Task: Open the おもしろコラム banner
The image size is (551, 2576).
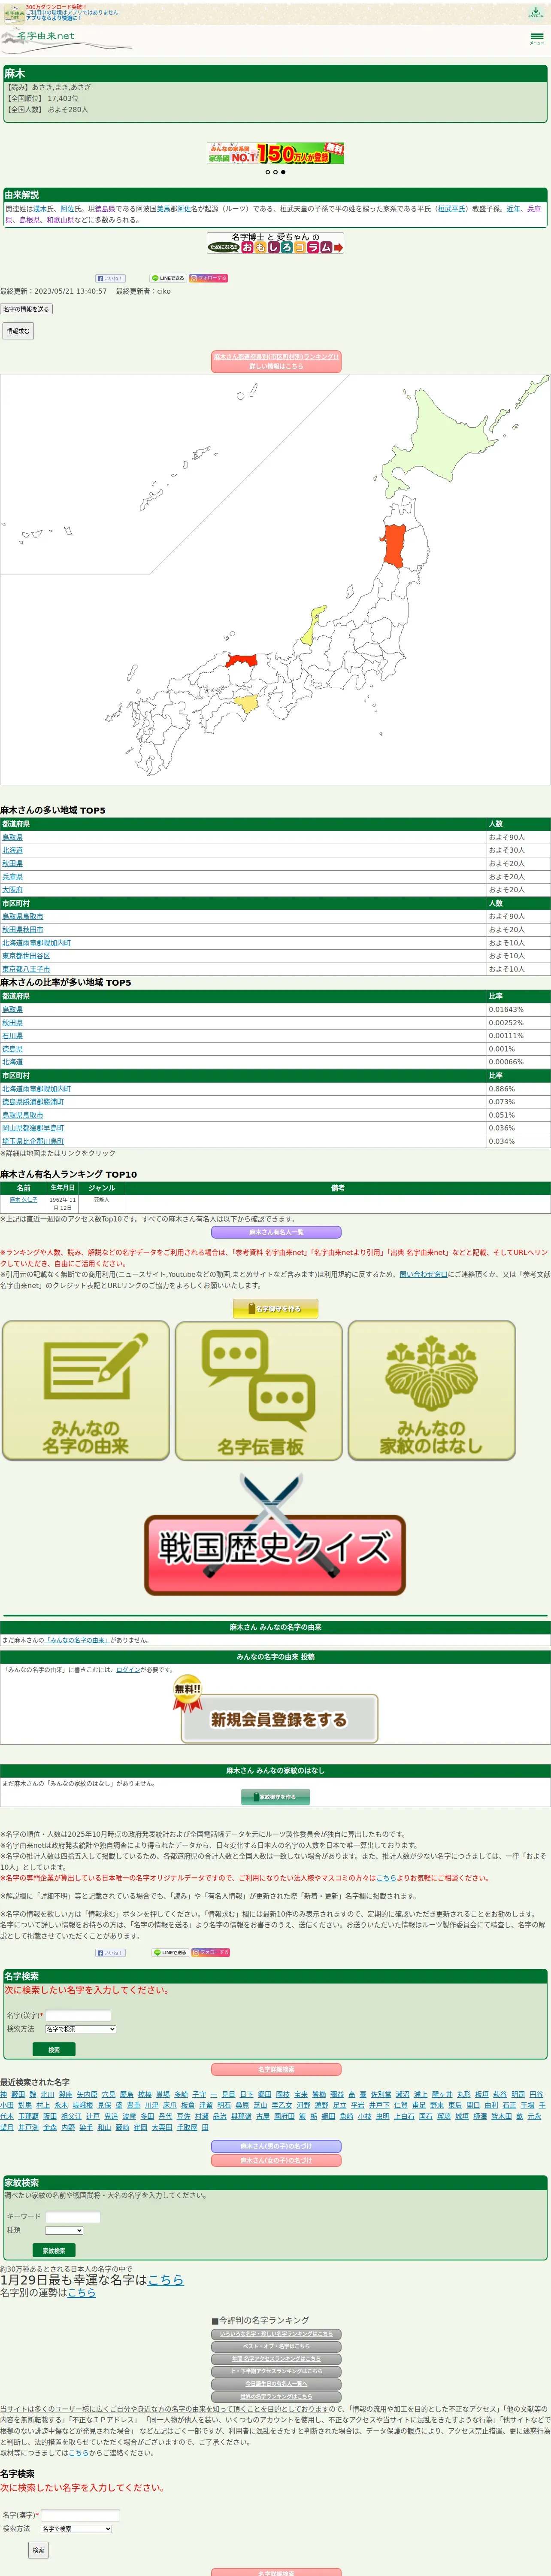Action: click(x=275, y=242)
